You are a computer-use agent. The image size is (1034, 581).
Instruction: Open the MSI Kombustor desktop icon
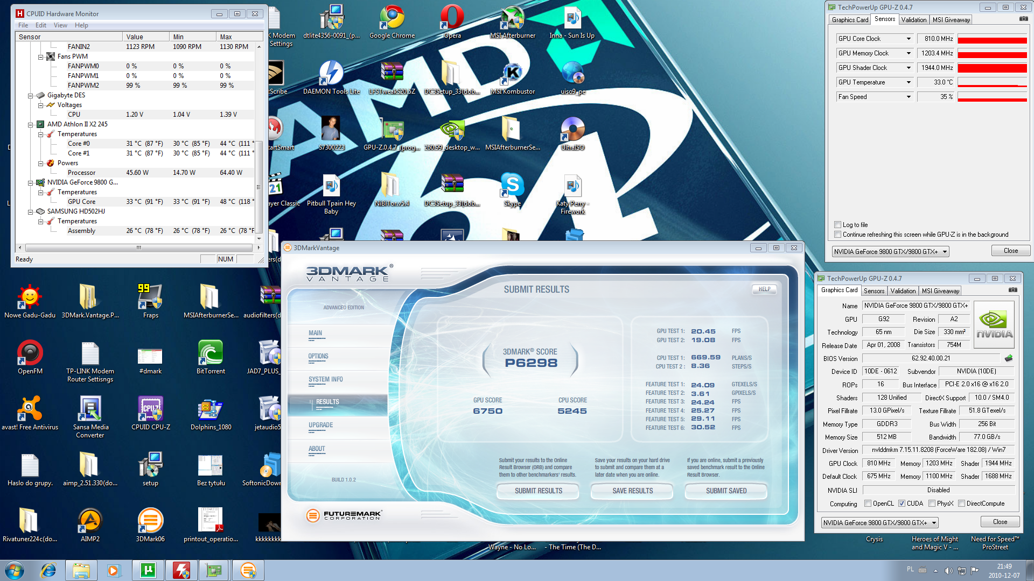click(512, 76)
